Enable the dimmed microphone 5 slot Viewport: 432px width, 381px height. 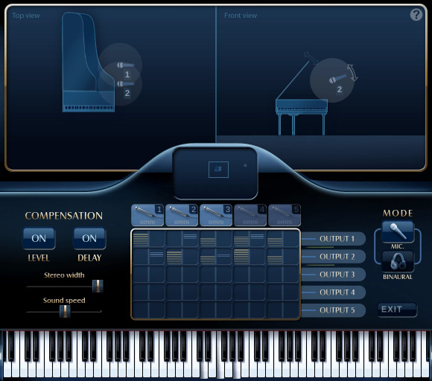[x=285, y=215]
